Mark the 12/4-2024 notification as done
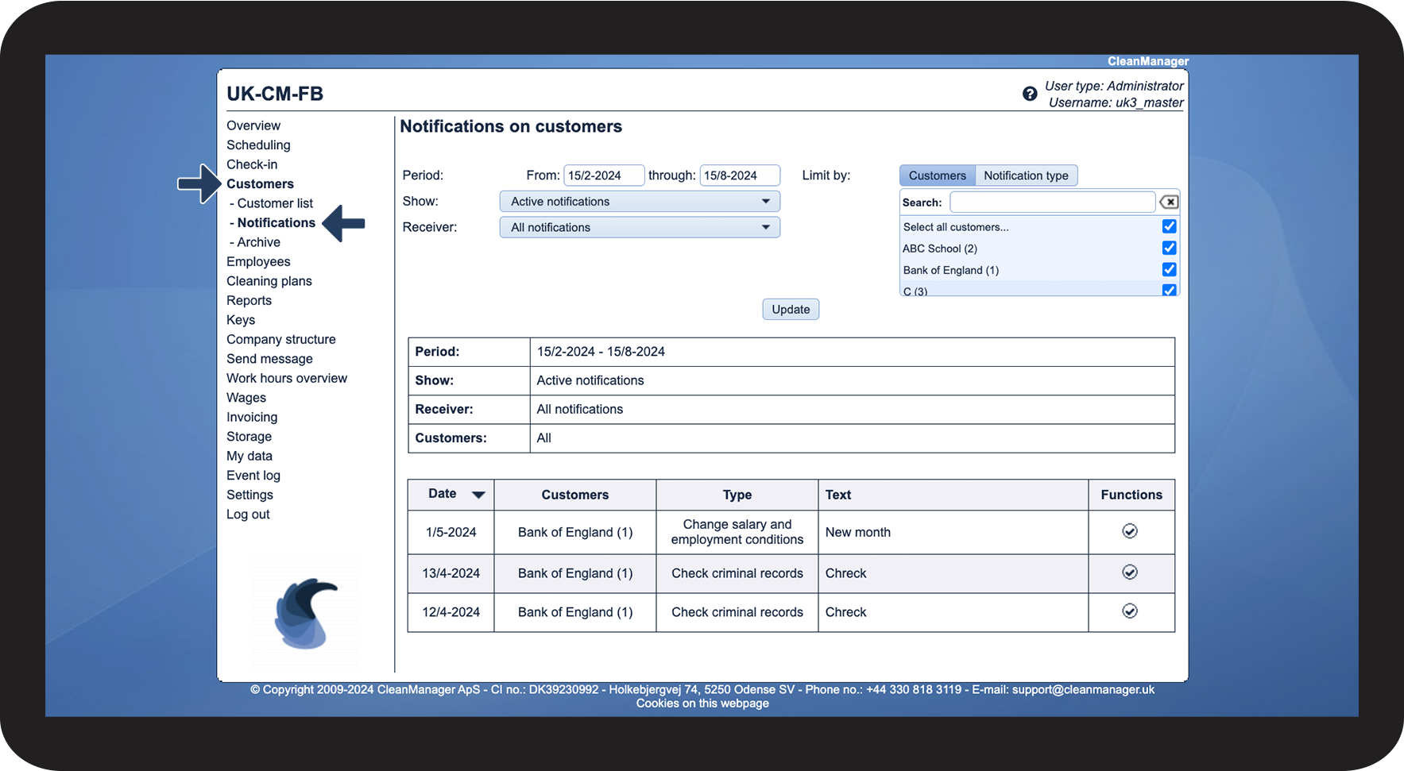The height and width of the screenshot is (771, 1404). pos(1130,611)
